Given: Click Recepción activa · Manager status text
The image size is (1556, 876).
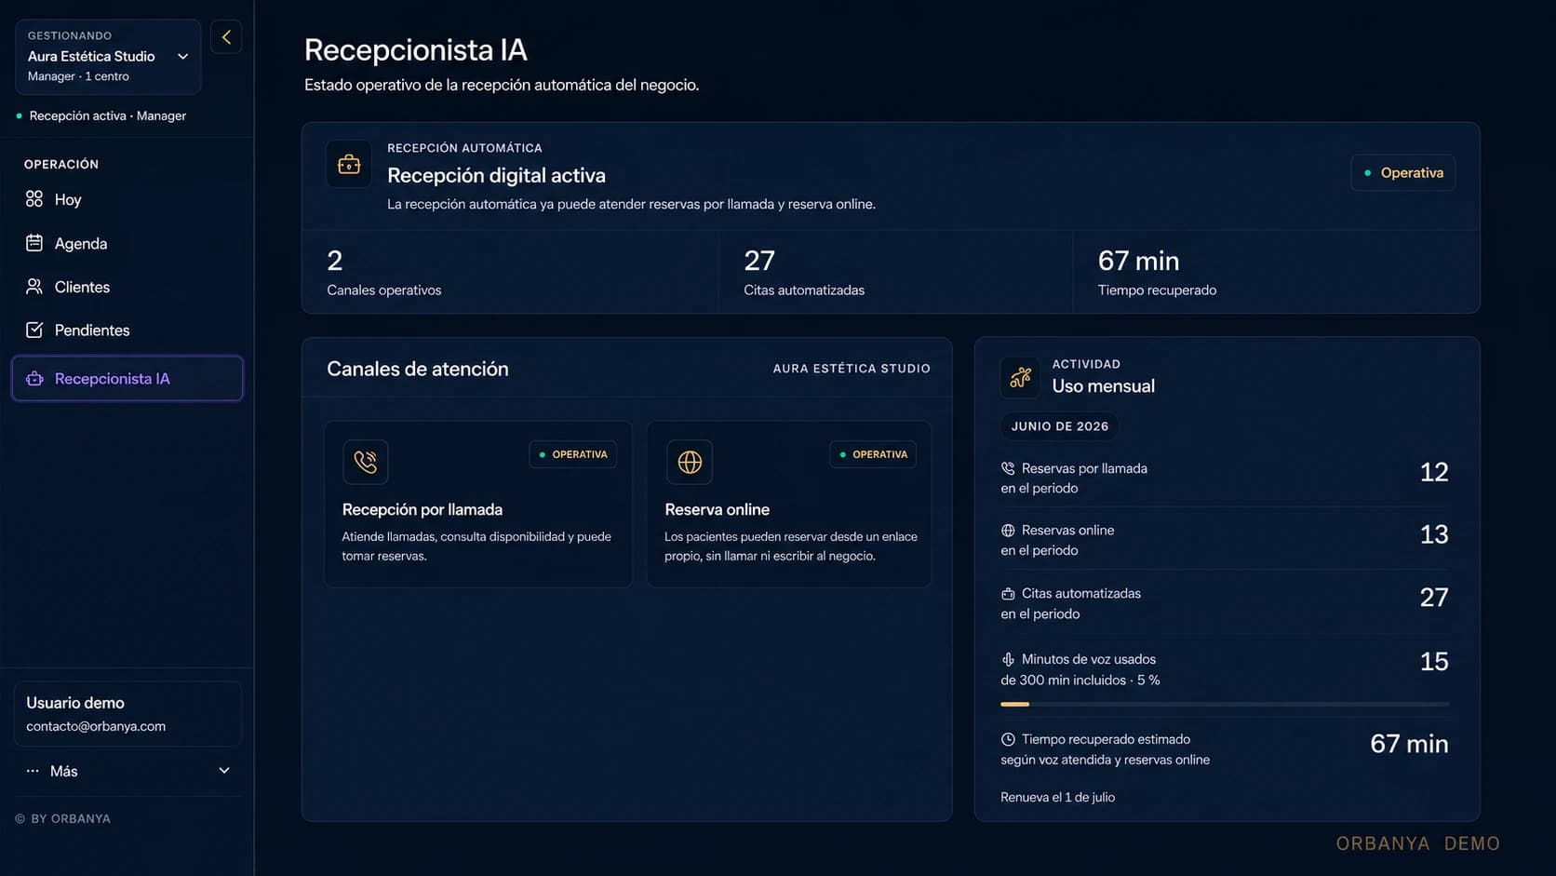Looking at the screenshot, I should 108,115.
